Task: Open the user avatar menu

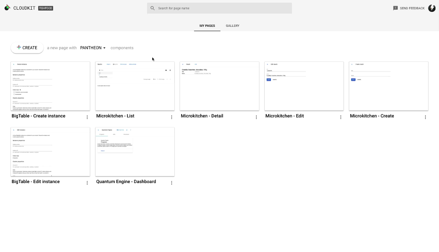Action: point(432,8)
